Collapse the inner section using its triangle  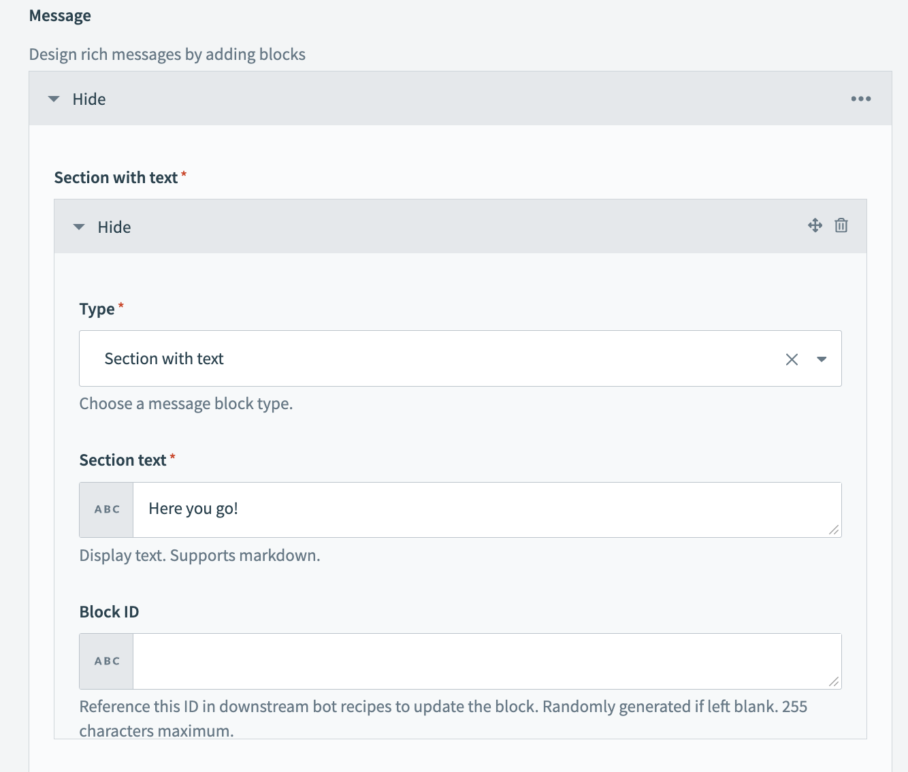(79, 227)
